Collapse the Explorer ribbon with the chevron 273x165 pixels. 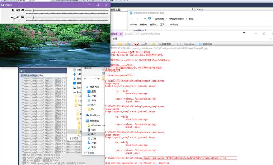(271, 39)
